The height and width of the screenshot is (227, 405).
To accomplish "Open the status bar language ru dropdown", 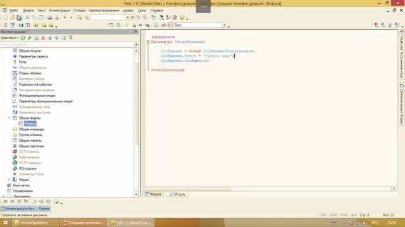I will [354, 215].
